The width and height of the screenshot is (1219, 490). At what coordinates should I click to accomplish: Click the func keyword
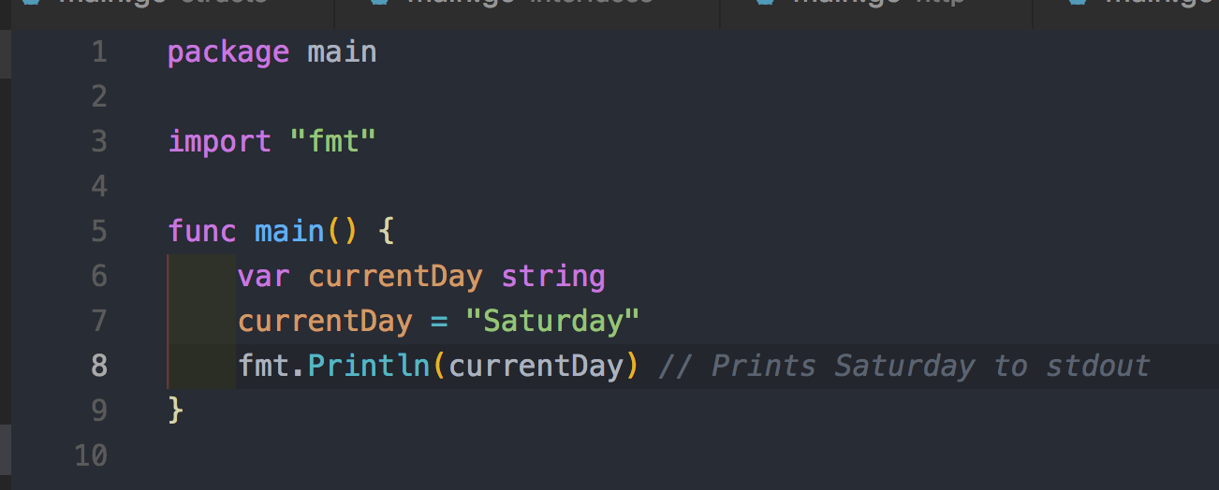[202, 231]
